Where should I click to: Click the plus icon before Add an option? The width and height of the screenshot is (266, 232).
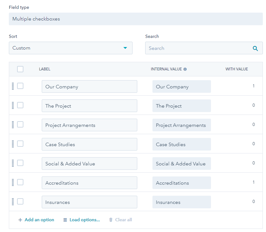20,220
